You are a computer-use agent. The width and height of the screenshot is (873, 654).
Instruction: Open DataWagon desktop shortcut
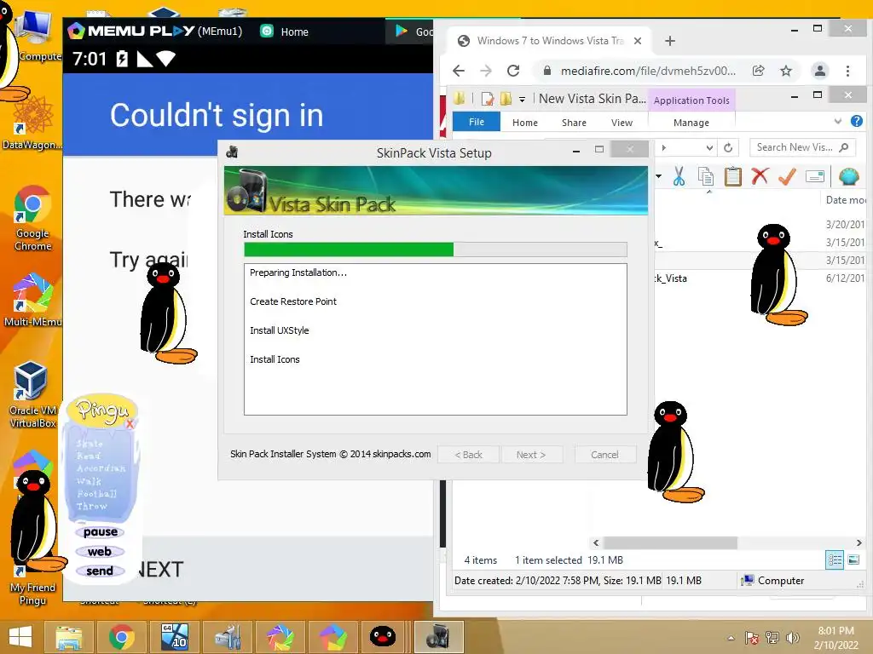tap(32, 123)
